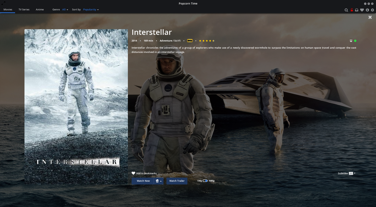Click the Popcorn Time window title

click(x=188, y=3)
